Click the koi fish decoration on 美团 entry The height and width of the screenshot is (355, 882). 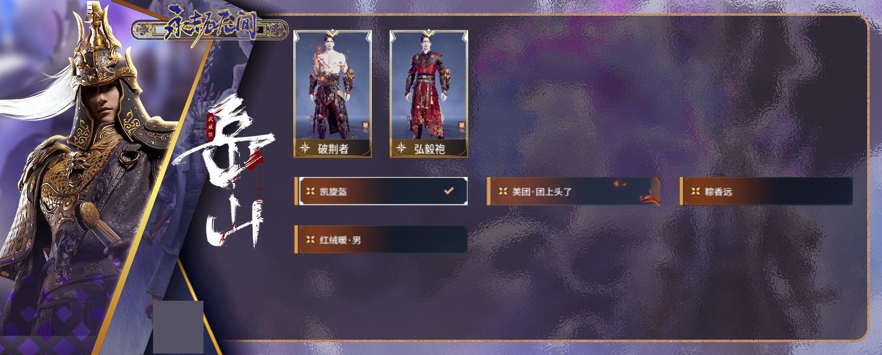649,193
